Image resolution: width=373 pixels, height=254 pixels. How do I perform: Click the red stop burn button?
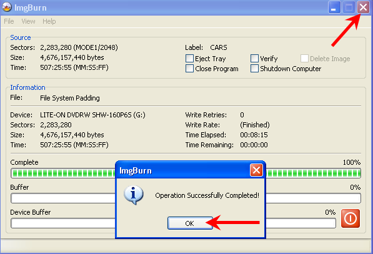point(351,218)
